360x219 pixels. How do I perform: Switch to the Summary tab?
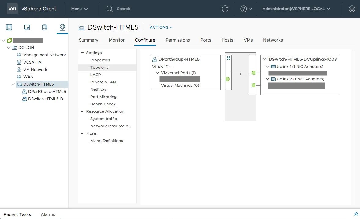pos(89,40)
